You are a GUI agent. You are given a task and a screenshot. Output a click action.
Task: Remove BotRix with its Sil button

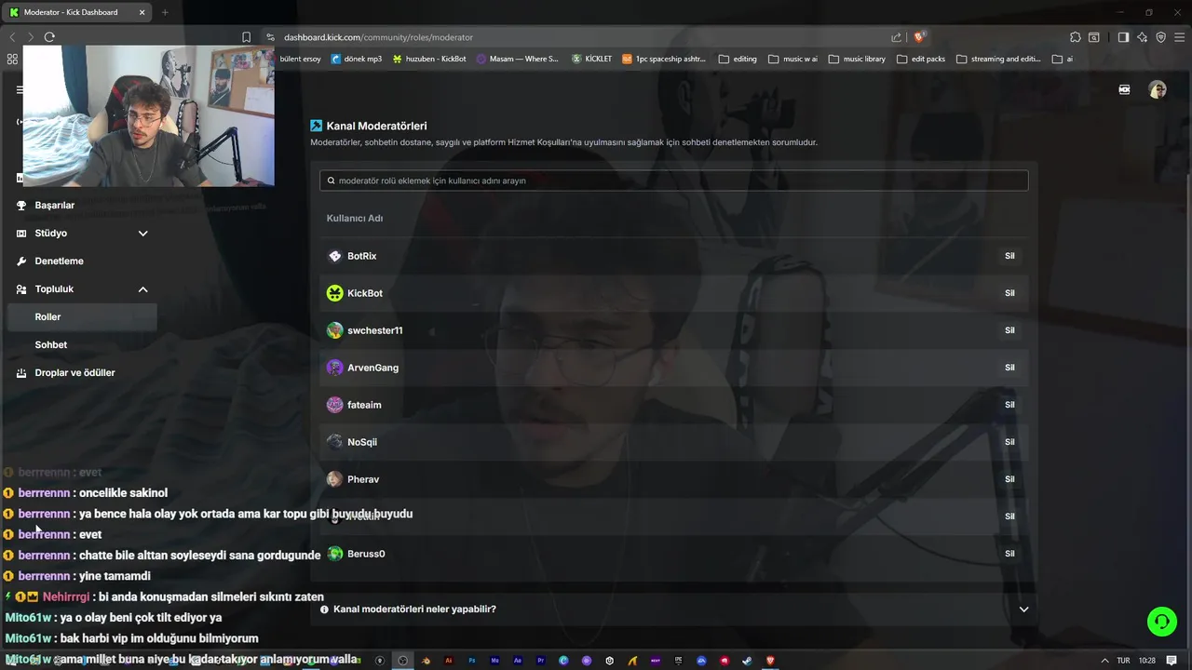[x=1009, y=256]
